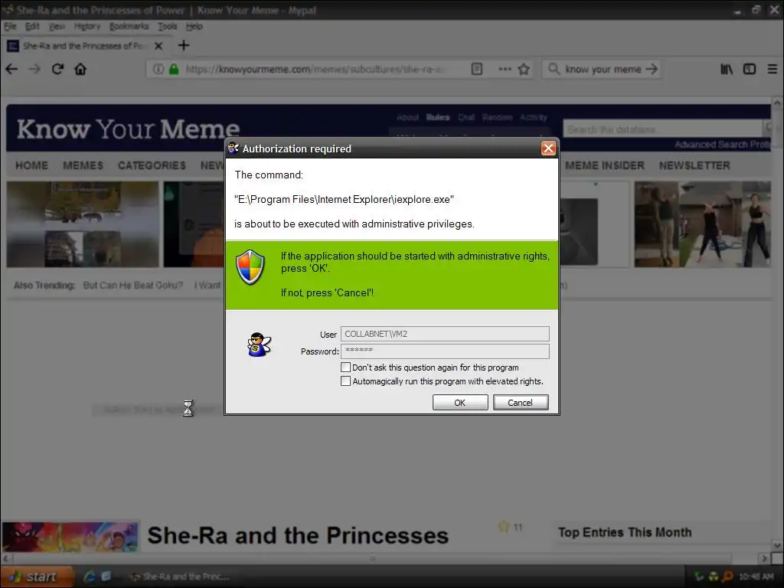784x588 pixels.
Task: Open the Library icon in toolbar
Action: (727, 69)
